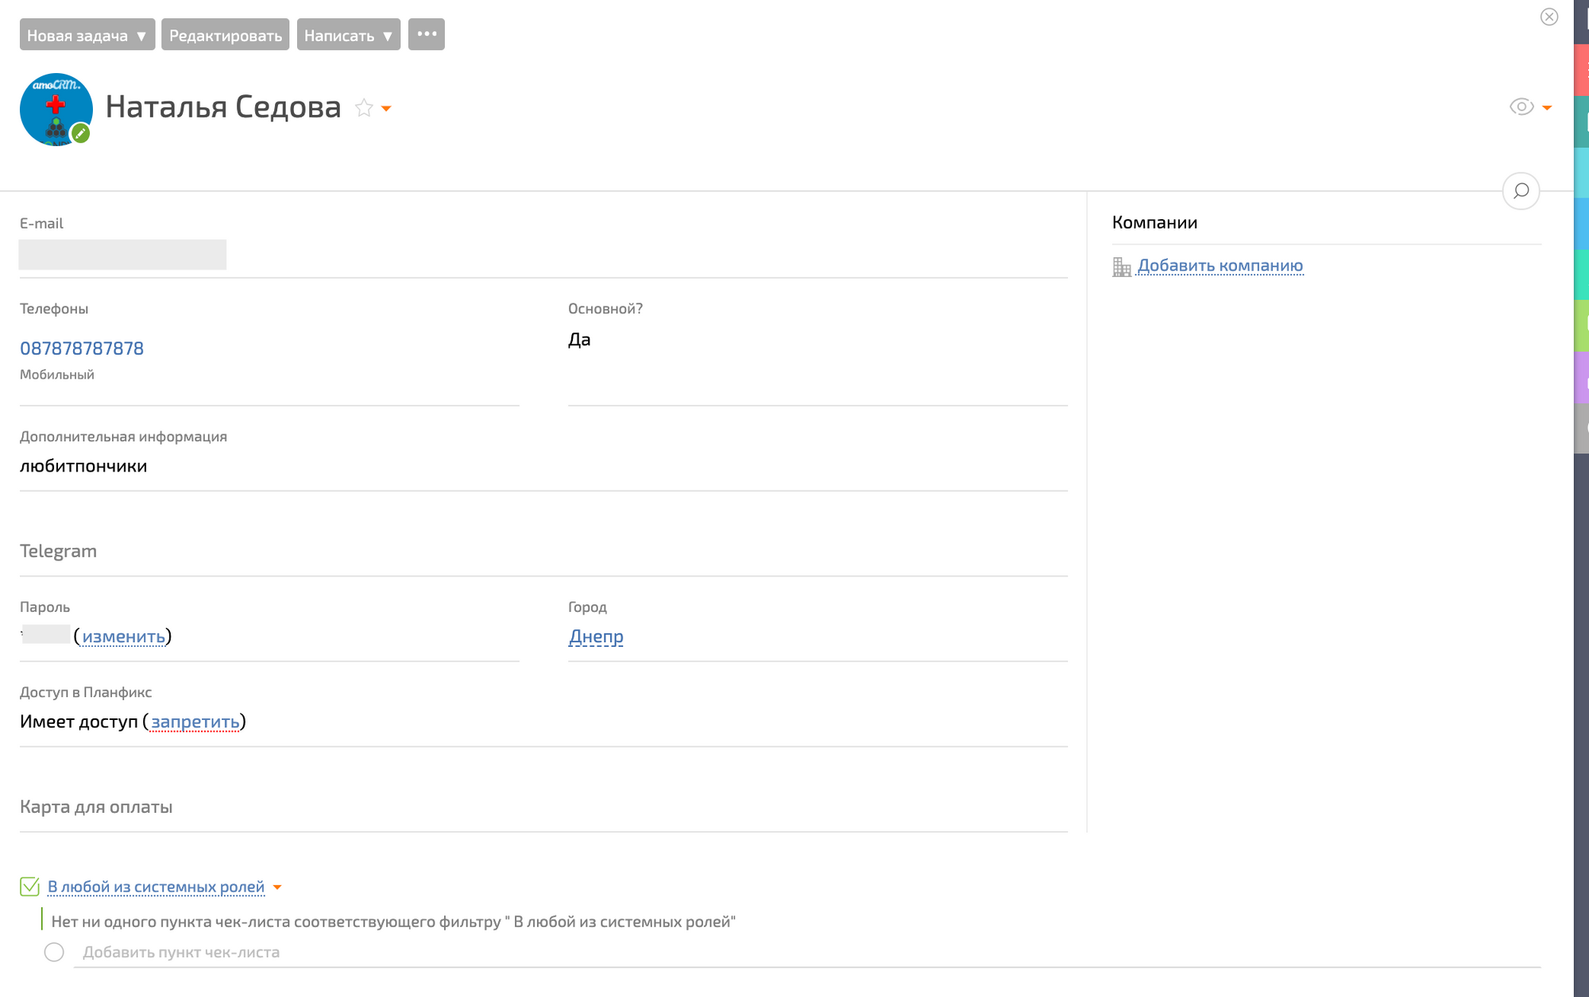This screenshot has width=1589, height=997.
Task: Open В любой из системных ролей filter
Action: pyautogui.click(x=156, y=887)
